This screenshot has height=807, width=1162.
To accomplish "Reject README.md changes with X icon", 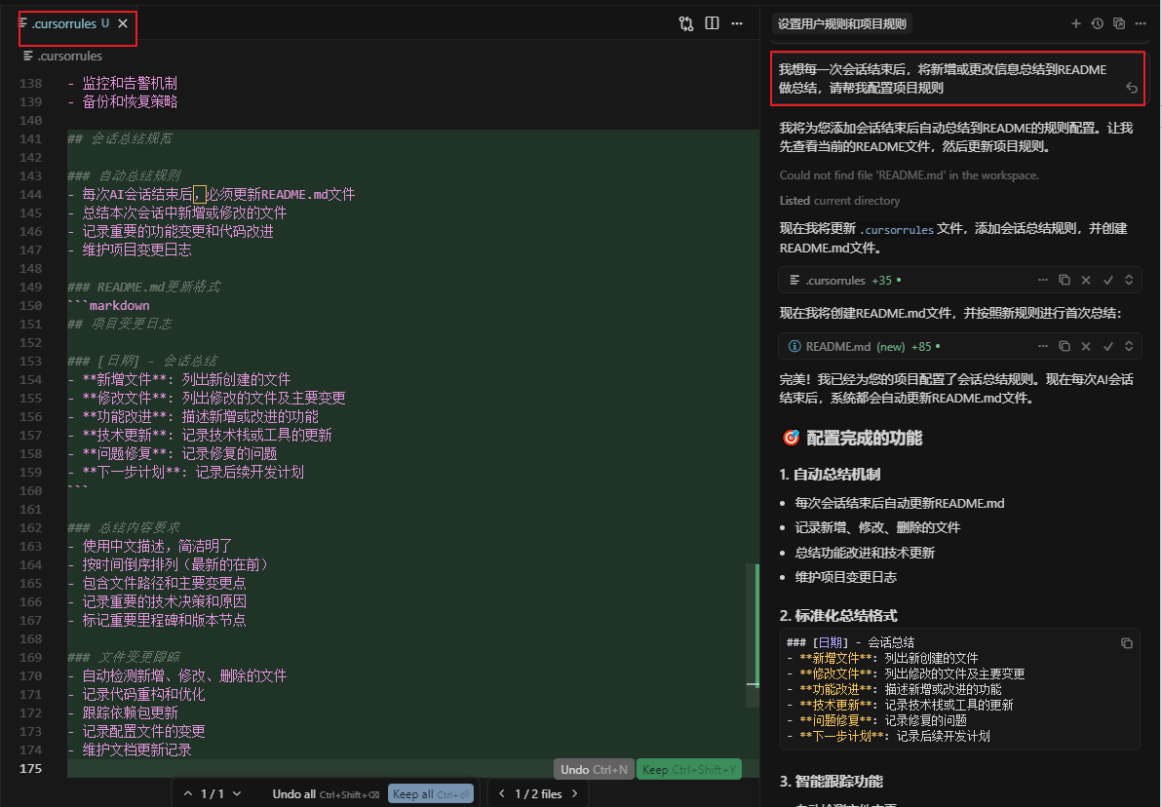I will 1086,346.
